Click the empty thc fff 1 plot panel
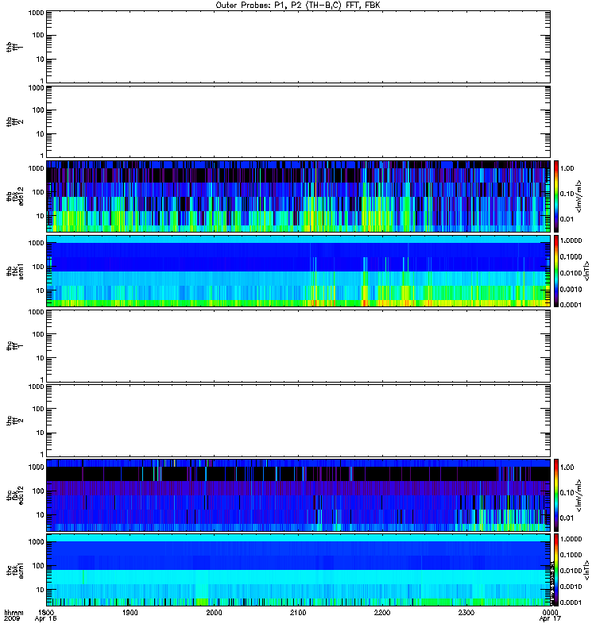596x635 pixels. point(299,346)
